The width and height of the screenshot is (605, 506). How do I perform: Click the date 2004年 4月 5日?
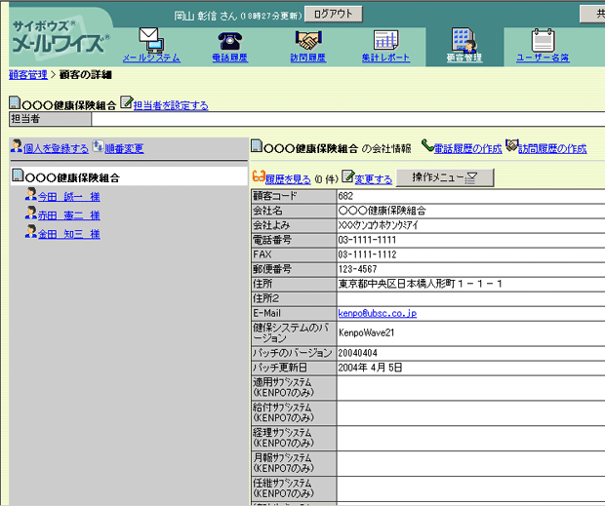370,368
